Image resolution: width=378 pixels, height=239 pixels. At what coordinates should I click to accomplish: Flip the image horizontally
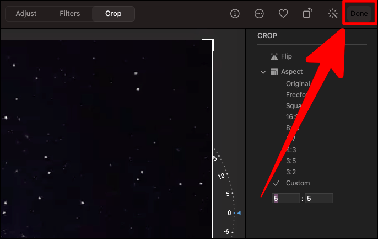281,56
